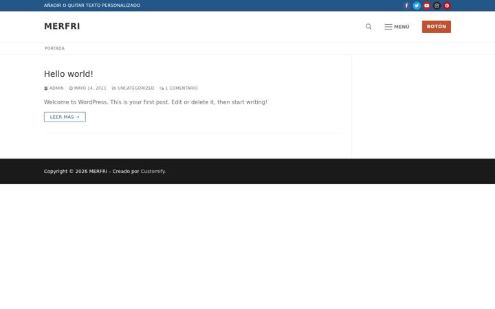Click the Copyright © 2026 MERFRI text
This screenshot has height=309, width=495.
(76, 172)
